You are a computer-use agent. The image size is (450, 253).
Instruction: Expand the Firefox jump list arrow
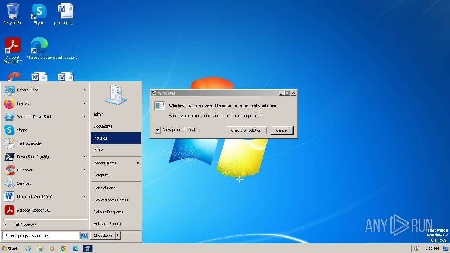point(84,103)
